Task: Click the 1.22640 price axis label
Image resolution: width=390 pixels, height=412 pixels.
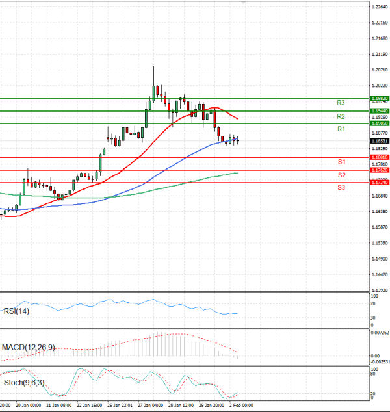Action: pos(380,7)
